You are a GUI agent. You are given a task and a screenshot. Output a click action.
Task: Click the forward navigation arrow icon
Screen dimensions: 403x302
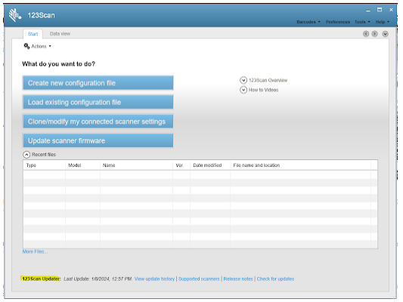click(x=375, y=34)
